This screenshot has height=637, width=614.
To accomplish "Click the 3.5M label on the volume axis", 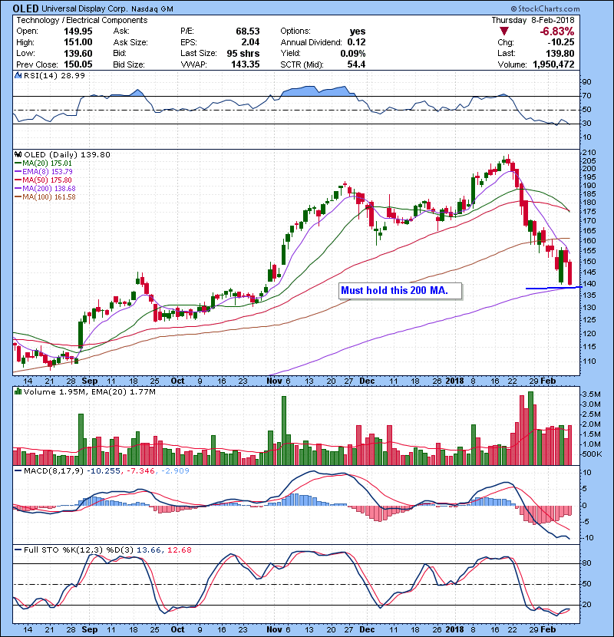I will click(x=591, y=394).
